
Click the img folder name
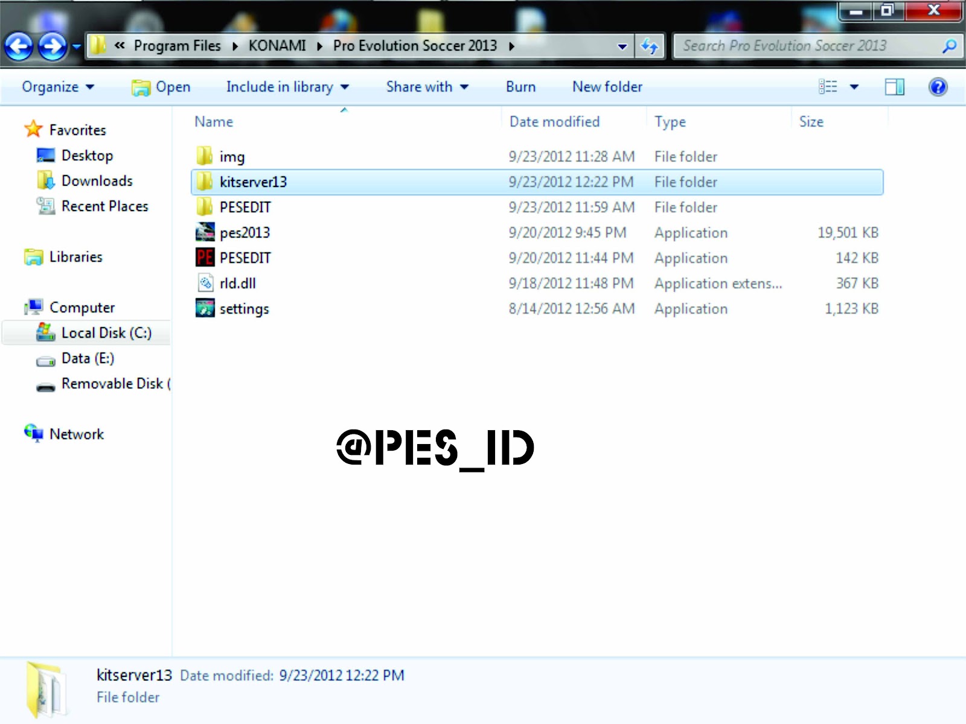[x=232, y=157]
